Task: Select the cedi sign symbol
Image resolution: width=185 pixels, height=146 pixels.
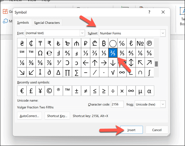Action: 31,43
